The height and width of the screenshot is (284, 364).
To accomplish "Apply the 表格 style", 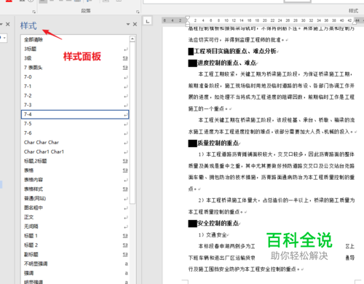I will (x=75, y=170).
